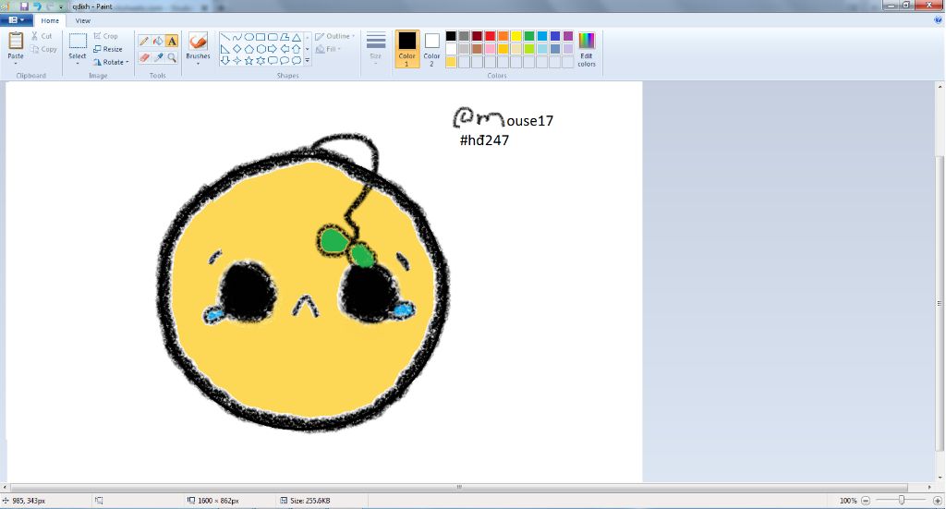
Task: Select the Eraser tool
Action: pos(143,58)
